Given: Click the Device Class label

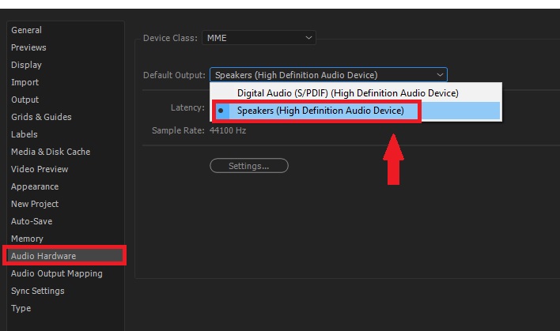Looking at the screenshot, I should pos(170,38).
